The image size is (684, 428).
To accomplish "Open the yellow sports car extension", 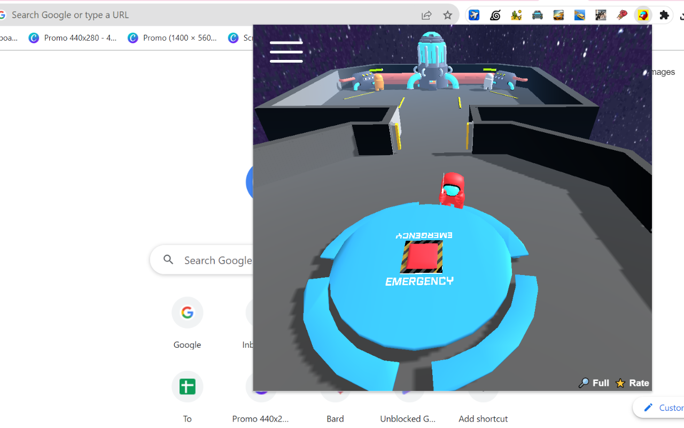I will 558,15.
